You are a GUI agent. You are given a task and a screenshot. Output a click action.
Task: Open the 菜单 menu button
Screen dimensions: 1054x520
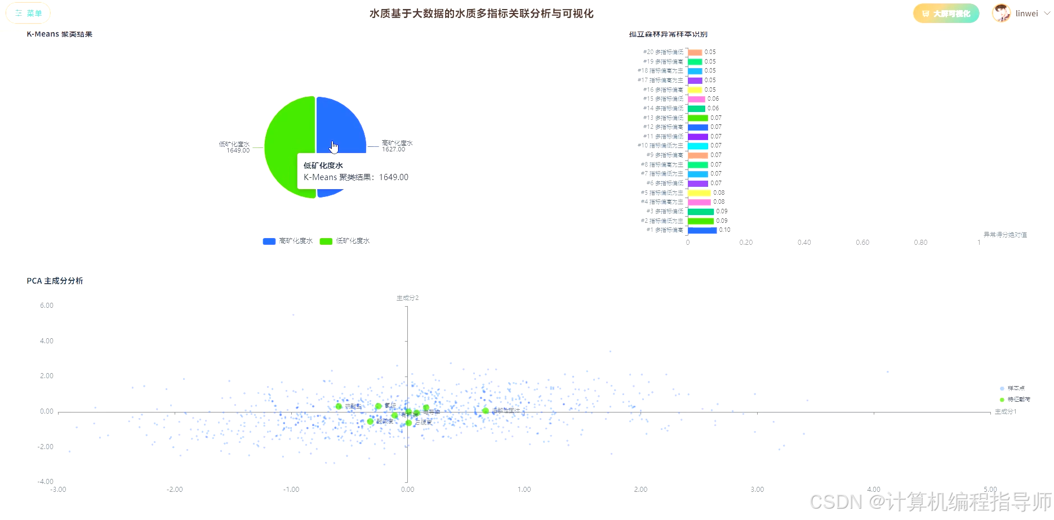[x=28, y=13]
